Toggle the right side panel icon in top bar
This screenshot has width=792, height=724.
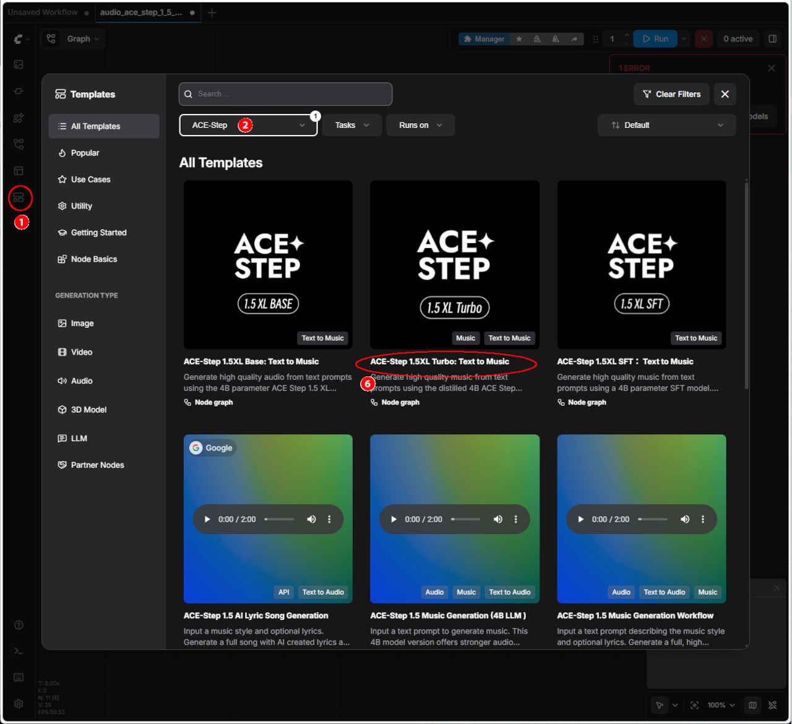(773, 38)
